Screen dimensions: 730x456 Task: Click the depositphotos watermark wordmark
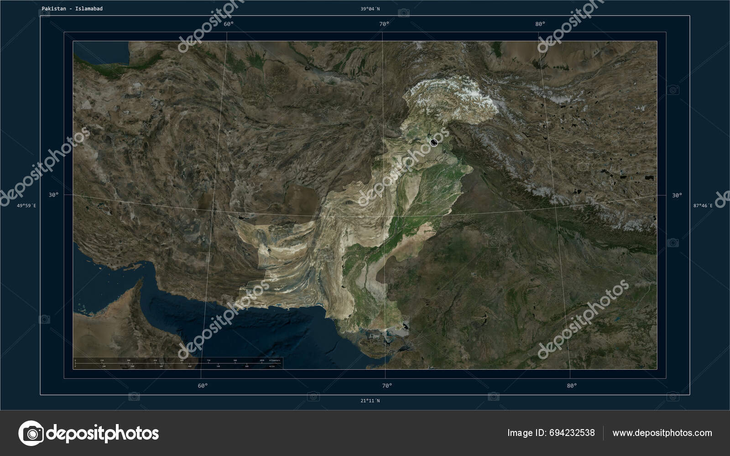[105, 432]
